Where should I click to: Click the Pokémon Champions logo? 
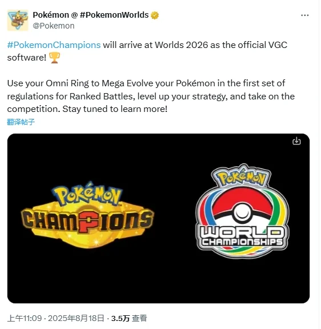87,215
